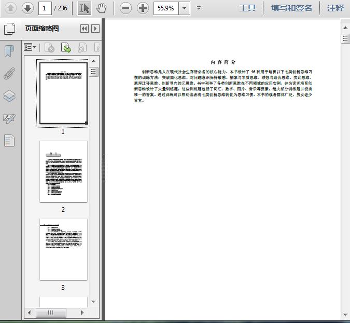This screenshot has width=350, height=323.
Task: Click the page number input field
Action: click(x=45, y=8)
